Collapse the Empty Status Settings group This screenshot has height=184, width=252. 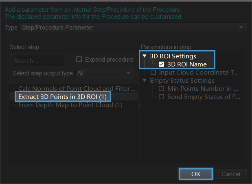coord(145,81)
